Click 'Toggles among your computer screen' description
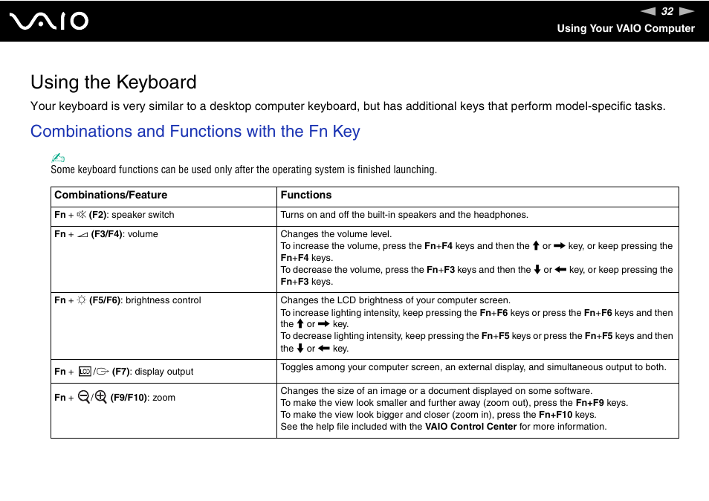This screenshot has width=709, height=501. click(x=473, y=367)
